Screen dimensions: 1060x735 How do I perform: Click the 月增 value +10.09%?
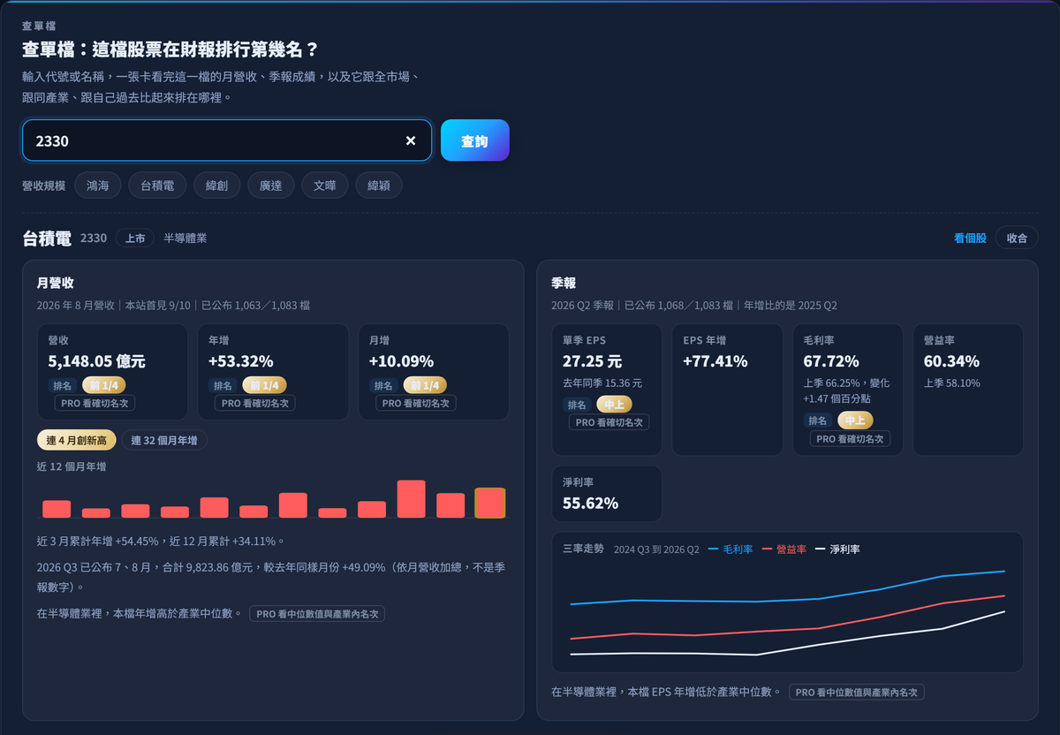401,361
